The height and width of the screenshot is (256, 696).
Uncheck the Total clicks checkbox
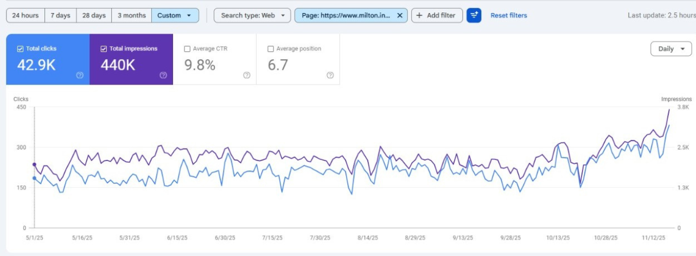coord(21,49)
